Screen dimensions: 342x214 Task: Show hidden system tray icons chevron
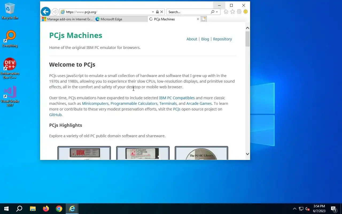pos(294,209)
